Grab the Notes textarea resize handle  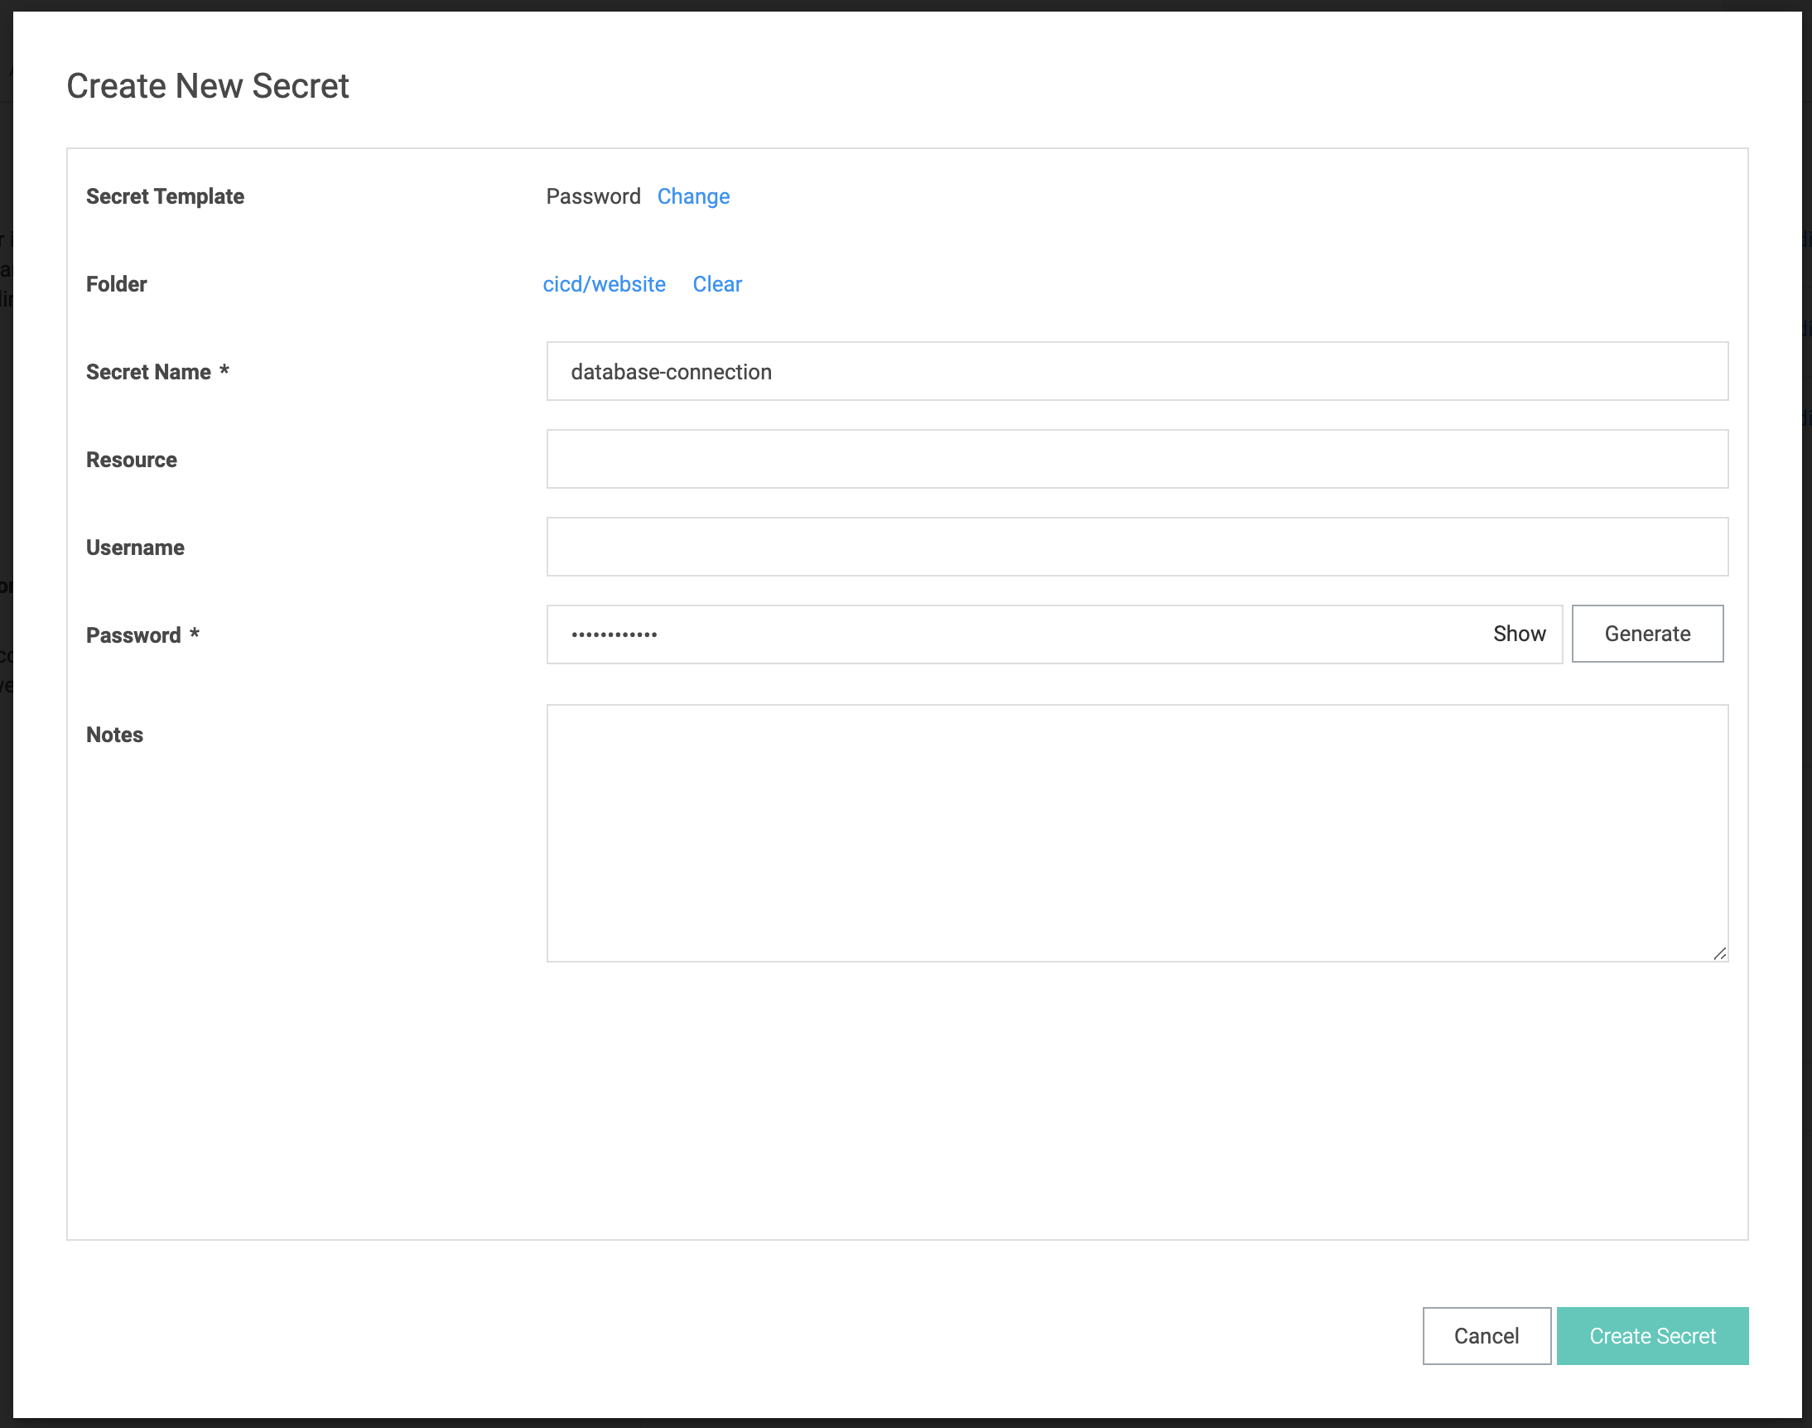click(1719, 953)
